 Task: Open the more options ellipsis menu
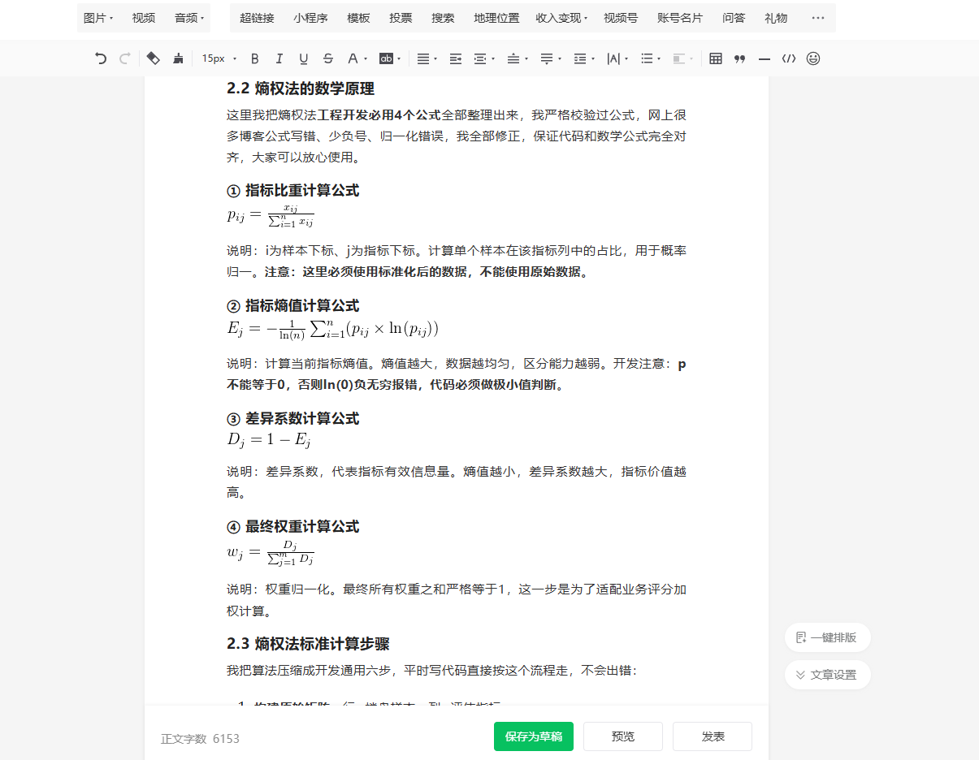(x=818, y=18)
